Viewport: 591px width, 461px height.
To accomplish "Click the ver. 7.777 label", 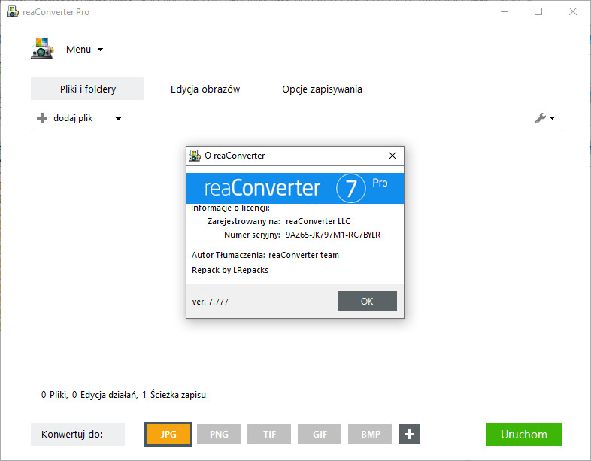I will [211, 302].
